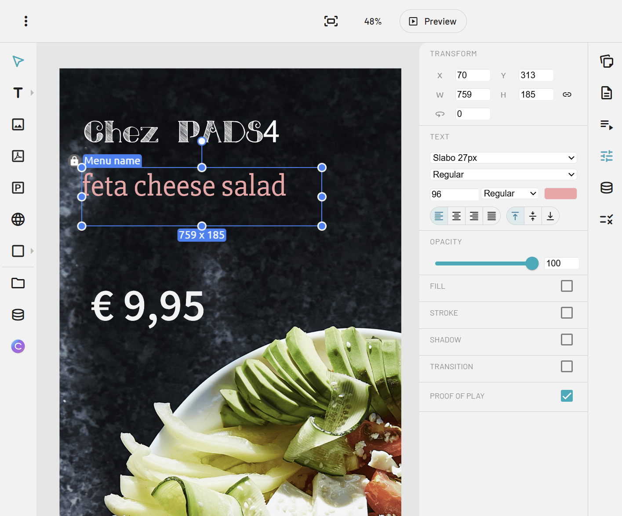Align text center
The height and width of the screenshot is (516, 622).
coord(456,216)
